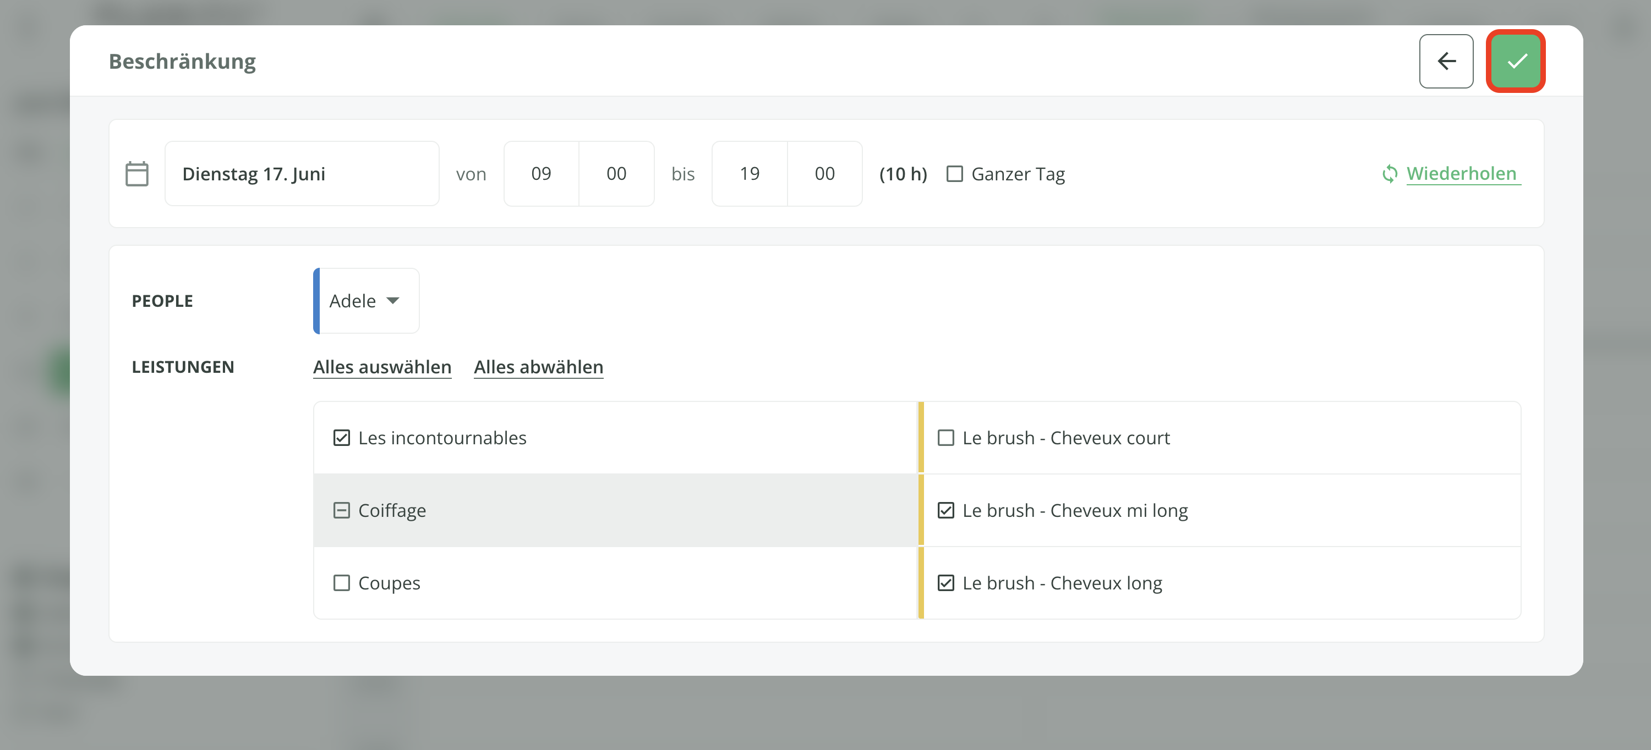Open the Adele people dropdown

click(367, 301)
